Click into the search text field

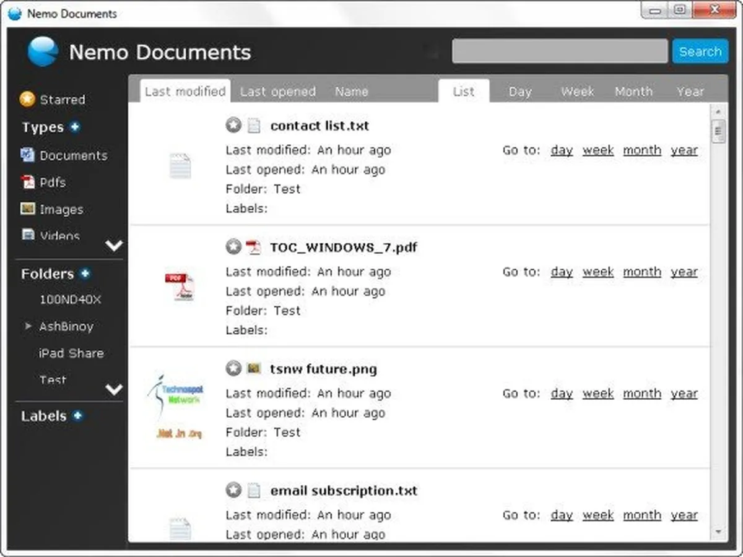(x=559, y=51)
